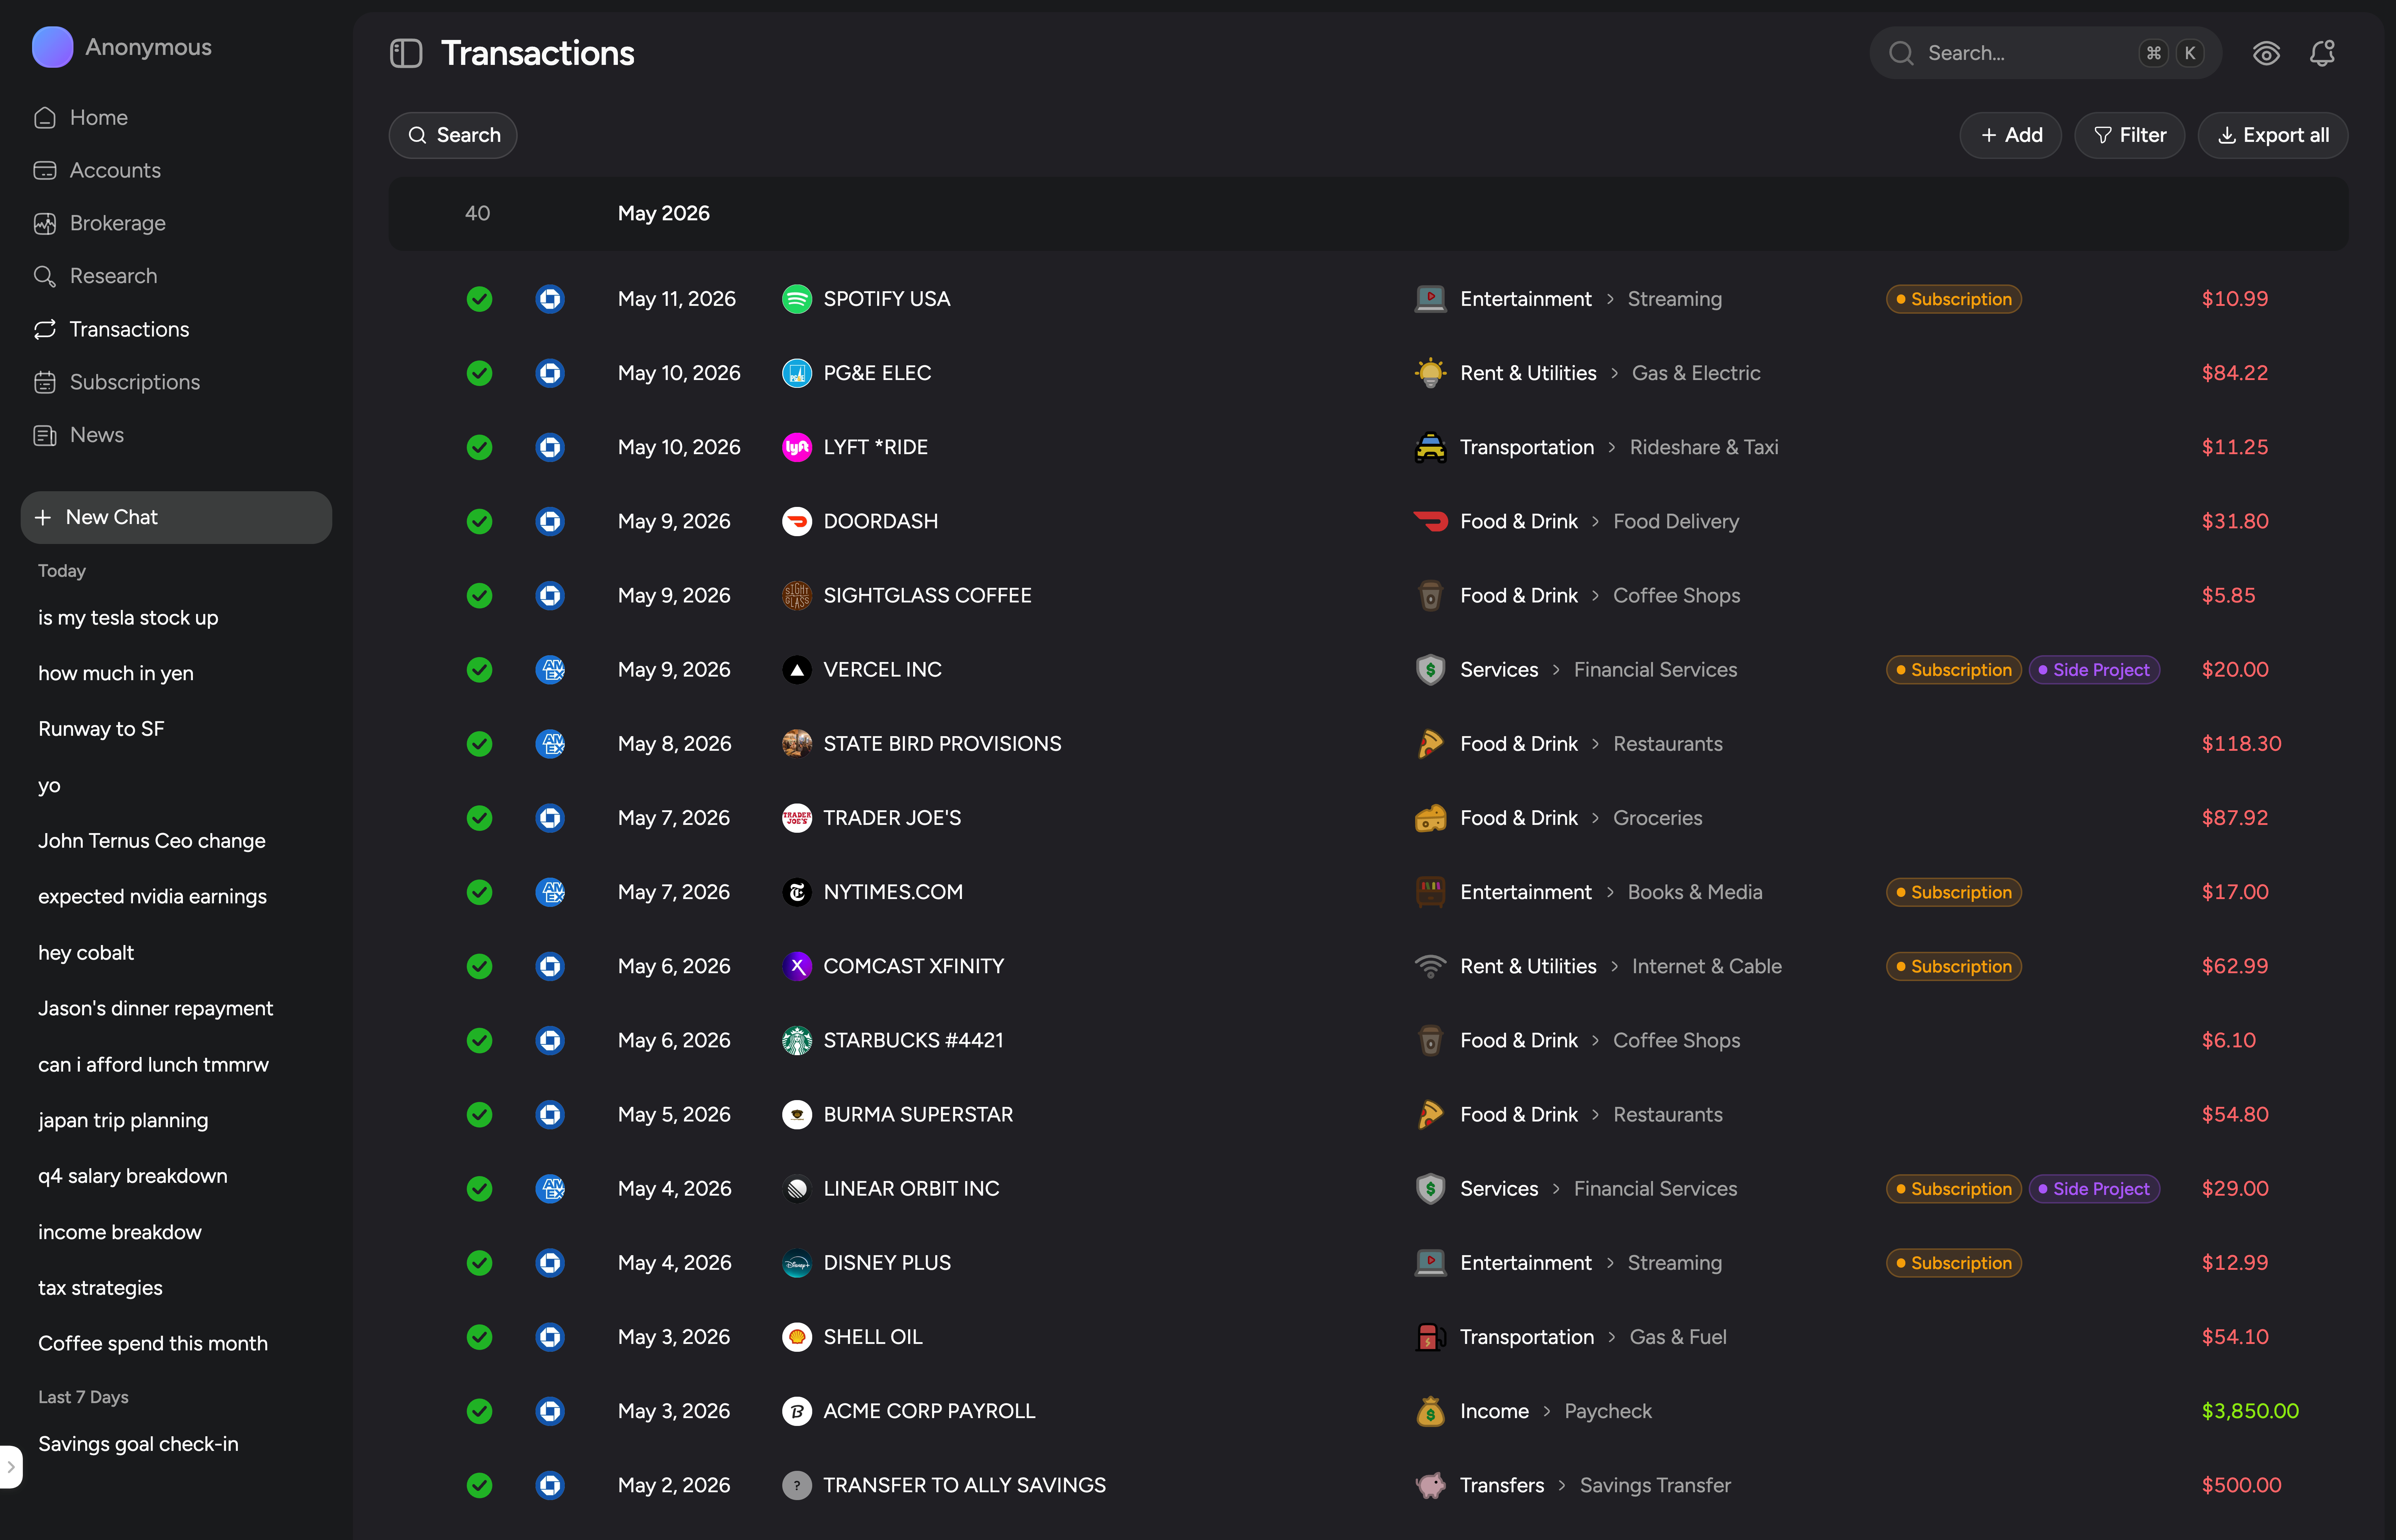Click the Acme Corp Payroll logo

(796, 1411)
